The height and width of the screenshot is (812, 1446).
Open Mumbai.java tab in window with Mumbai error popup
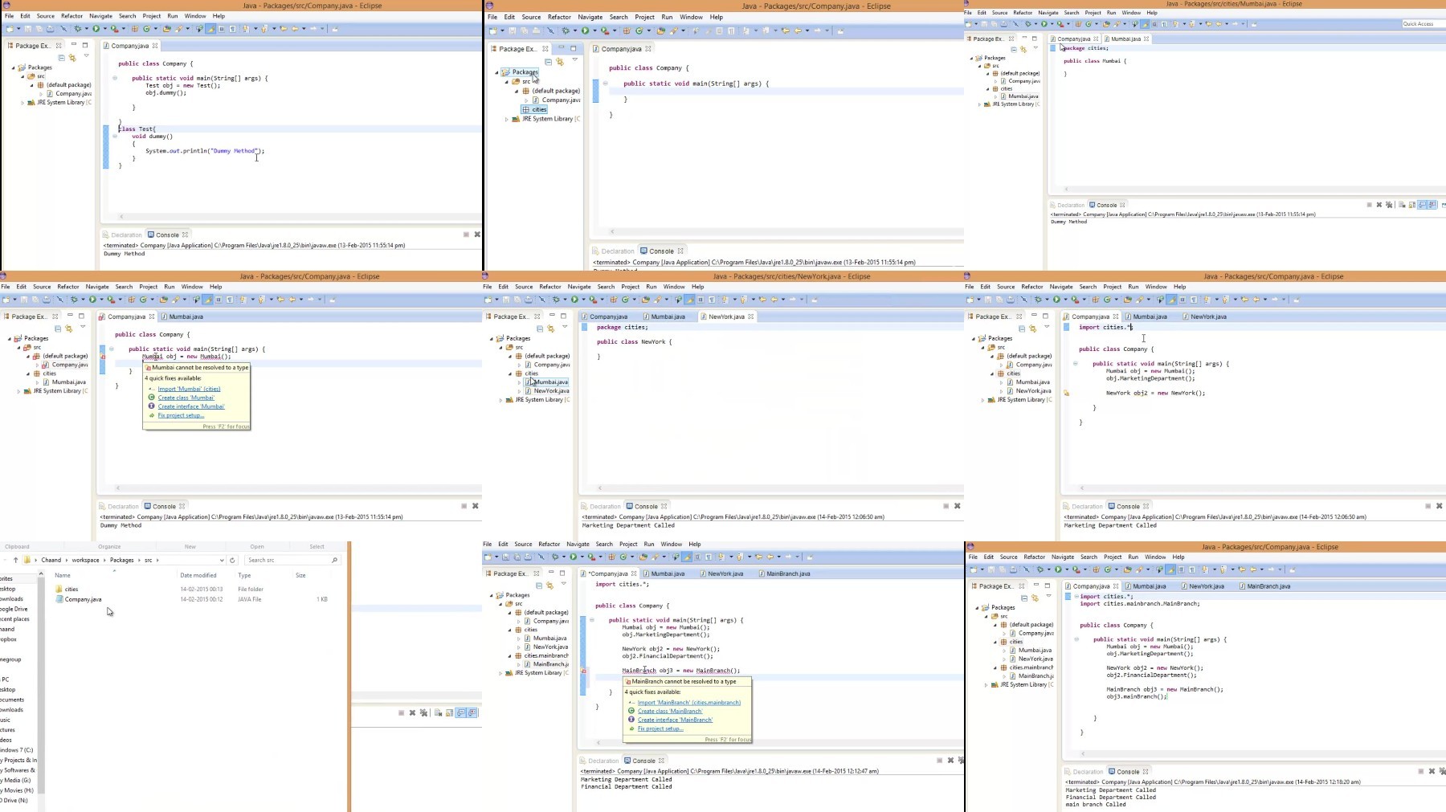tap(186, 316)
